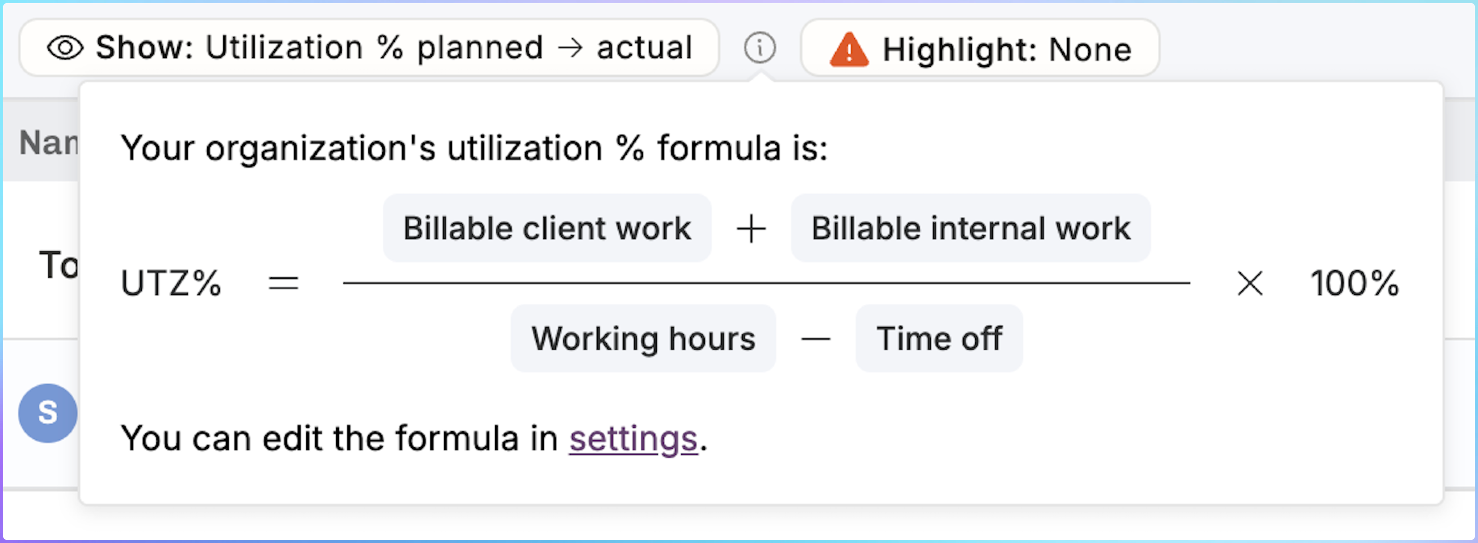Click the eye icon in Show button
The width and height of the screenshot is (1478, 543).
[x=65, y=48]
